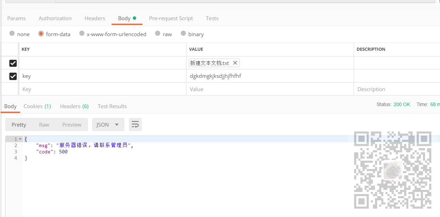Click the empty Value placeholder field
Screen dimensions: 440x217
pos(270,89)
